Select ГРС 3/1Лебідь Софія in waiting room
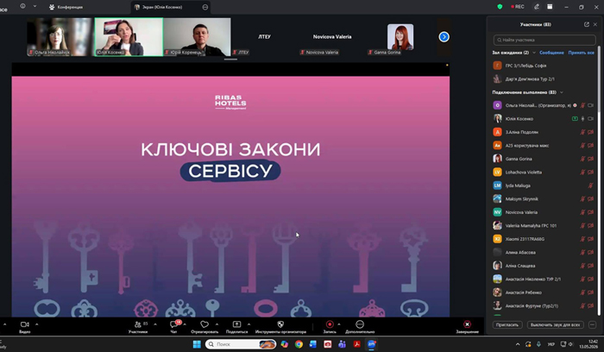 543,66
